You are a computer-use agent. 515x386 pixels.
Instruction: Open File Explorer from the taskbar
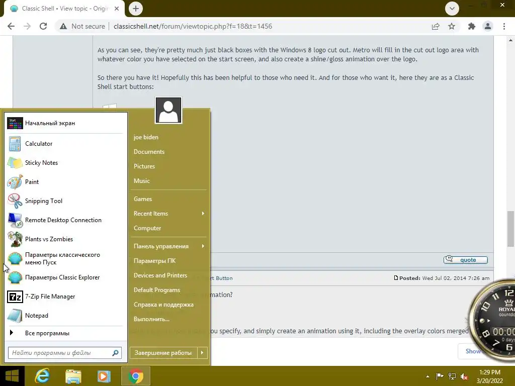(x=73, y=376)
